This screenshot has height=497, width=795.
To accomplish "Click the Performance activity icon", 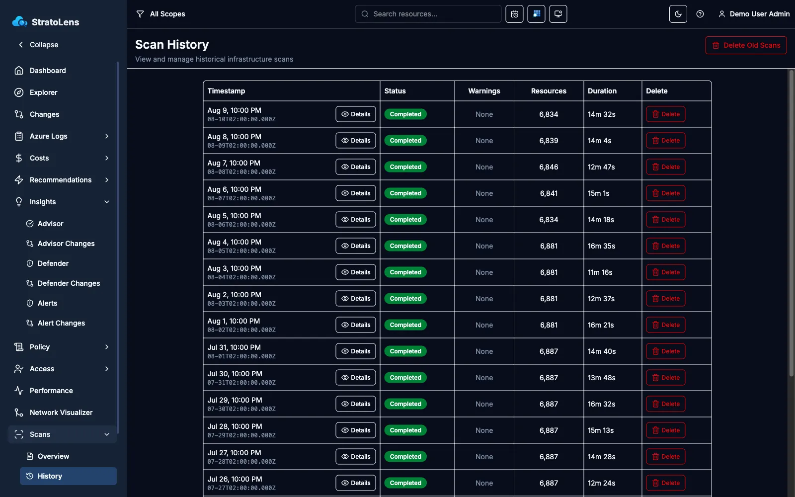I will pyautogui.click(x=19, y=391).
